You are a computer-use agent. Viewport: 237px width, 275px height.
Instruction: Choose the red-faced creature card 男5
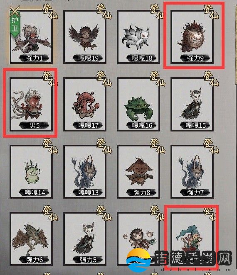(x=31, y=105)
